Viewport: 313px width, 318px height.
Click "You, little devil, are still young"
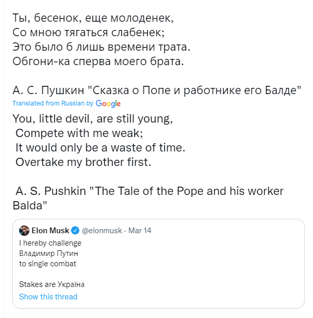92,118
